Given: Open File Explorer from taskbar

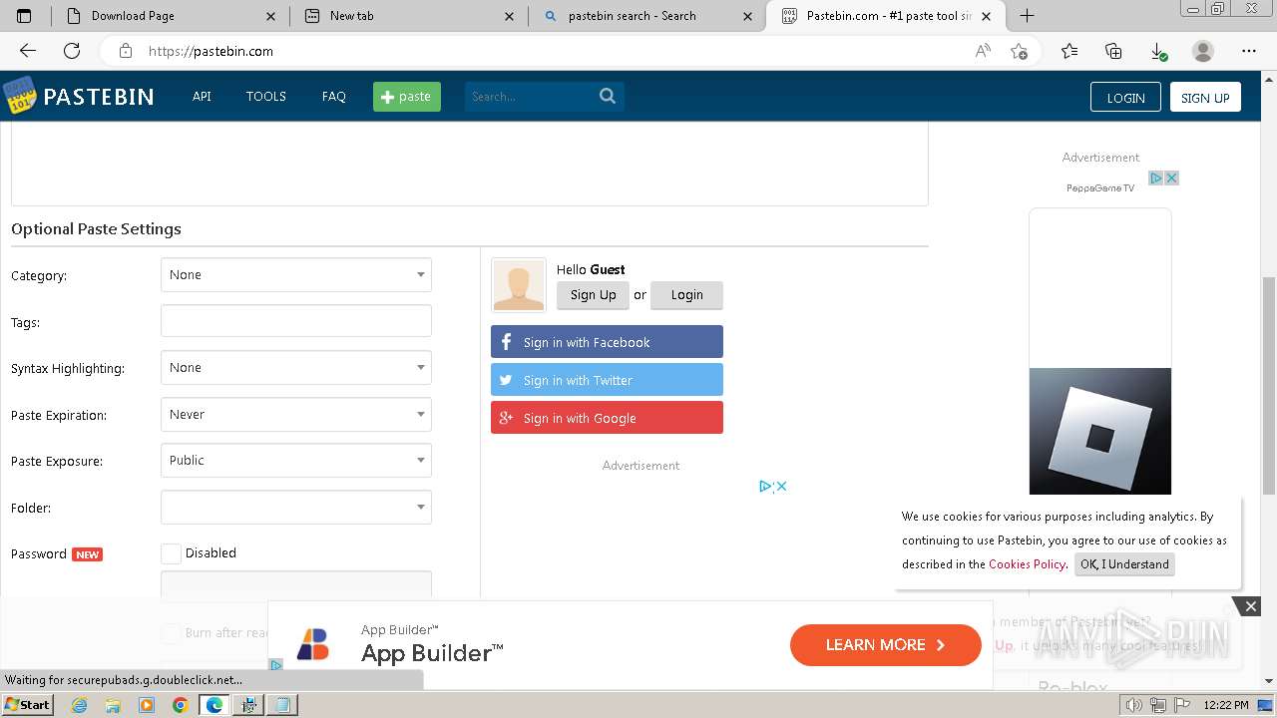Looking at the screenshot, I should pyautogui.click(x=113, y=704).
